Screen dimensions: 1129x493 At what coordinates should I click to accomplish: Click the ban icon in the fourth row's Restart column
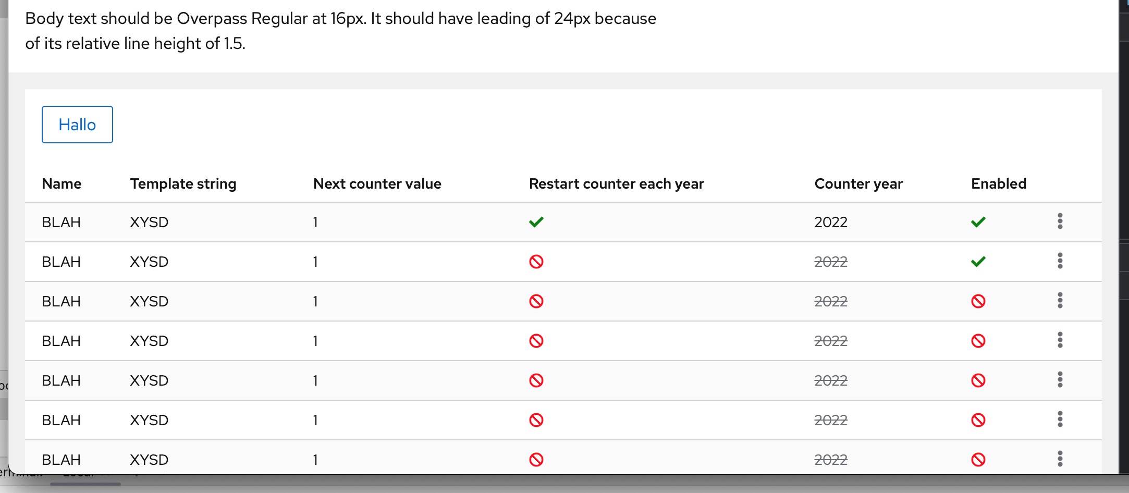tap(537, 340)
